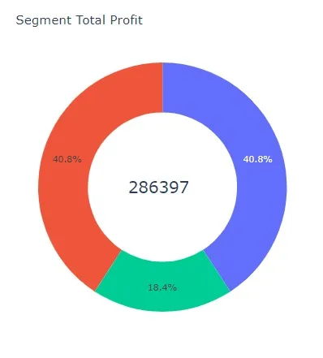The width and height of the screenshot is (323, 358).
Task: Click the boundary between green and blue slices
Action: coord(217,270)
